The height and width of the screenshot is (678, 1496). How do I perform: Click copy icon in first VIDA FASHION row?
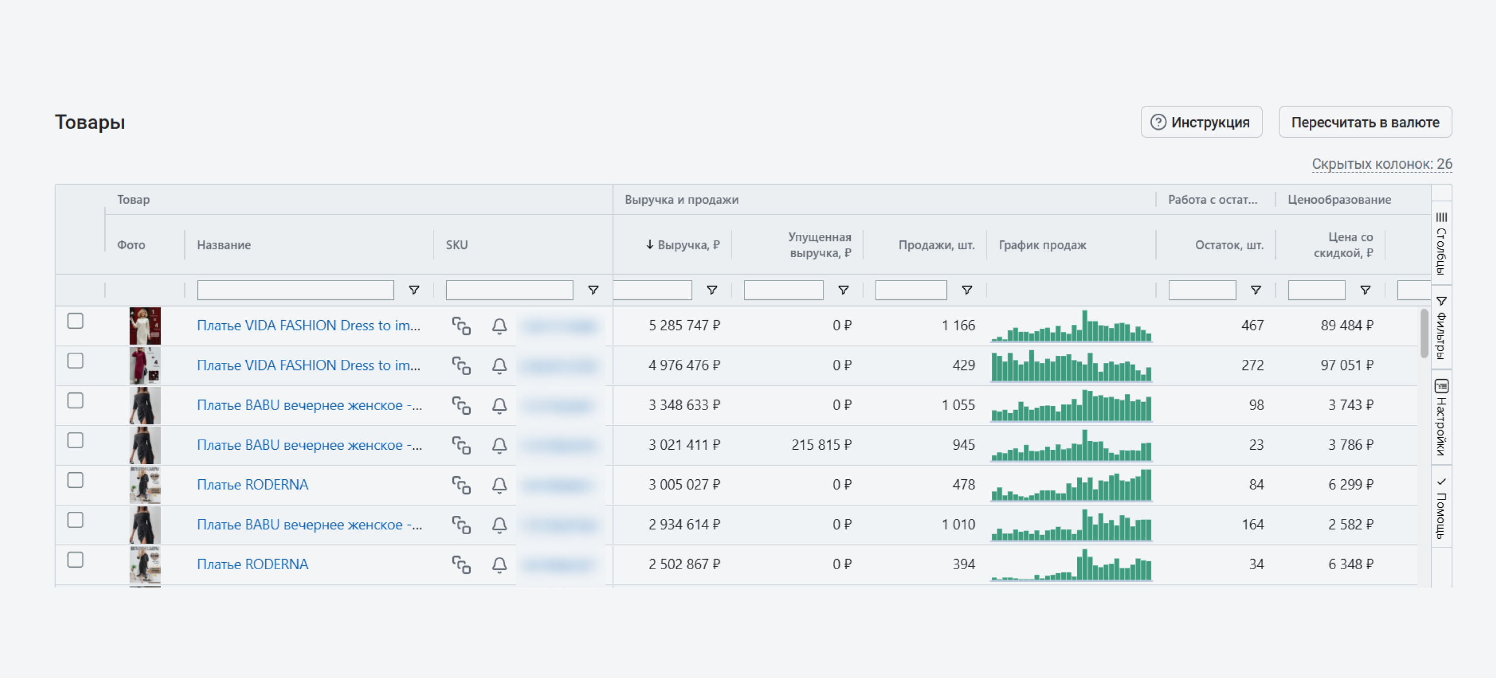click(x=461, y=326)
